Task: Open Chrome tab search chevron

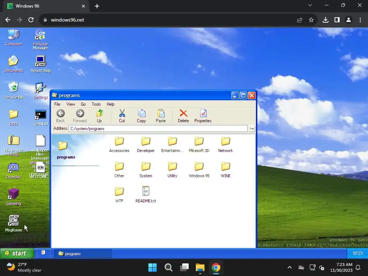Action: [x=310, y=5]
